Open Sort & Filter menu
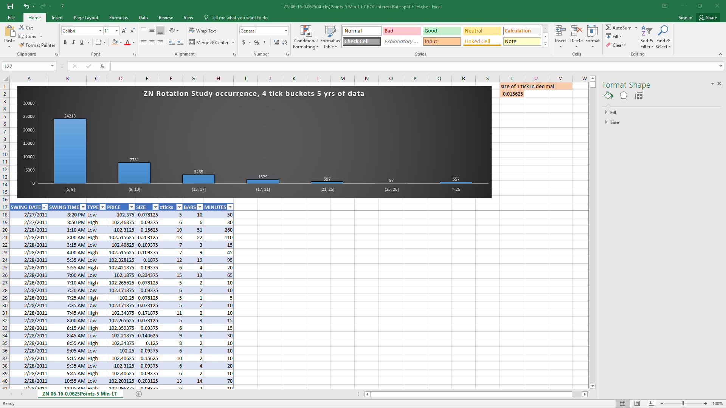 (x=647, y=37)
